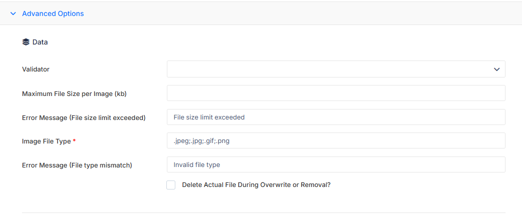Click the Validator field label

(x=35, y=69)
